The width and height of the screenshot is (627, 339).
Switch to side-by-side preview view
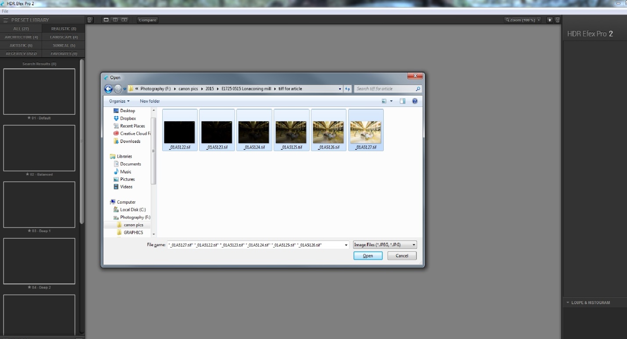coord(125,20)
